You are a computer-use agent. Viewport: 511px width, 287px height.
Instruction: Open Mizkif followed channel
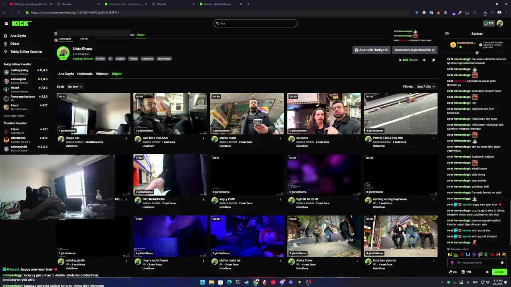[x=26, y=90]
